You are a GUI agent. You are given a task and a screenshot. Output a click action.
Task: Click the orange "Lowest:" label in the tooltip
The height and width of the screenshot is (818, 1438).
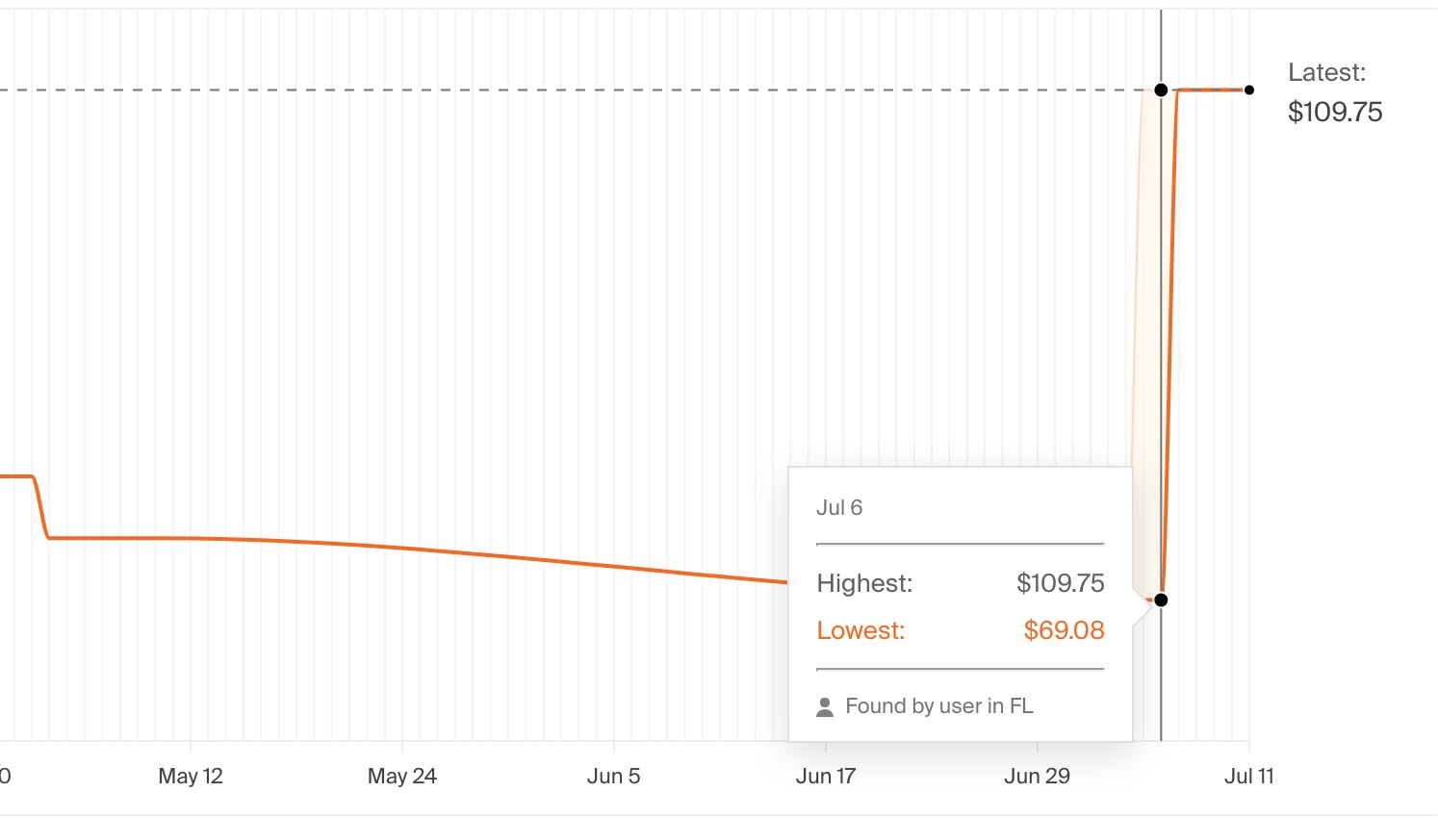coord(860,630)
